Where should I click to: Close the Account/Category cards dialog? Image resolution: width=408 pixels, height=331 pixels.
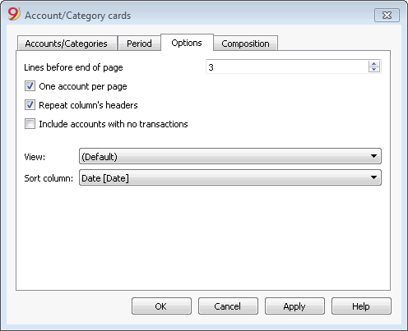(387, 15)
